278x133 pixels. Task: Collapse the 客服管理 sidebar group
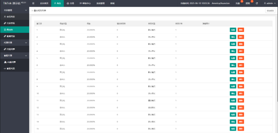pyautogui.click(x=14, y=55)
